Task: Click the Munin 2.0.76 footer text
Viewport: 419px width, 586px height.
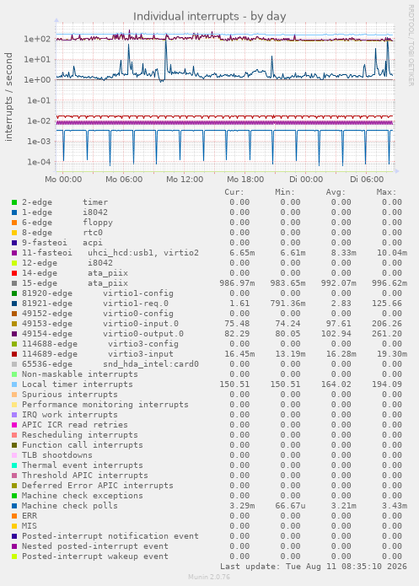Action: click(209, 577)
